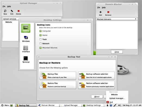Open the File menu in Domain Blocker
Viewport: 142px width, 107px height.
pyautogui.click(x=98, y=8)
